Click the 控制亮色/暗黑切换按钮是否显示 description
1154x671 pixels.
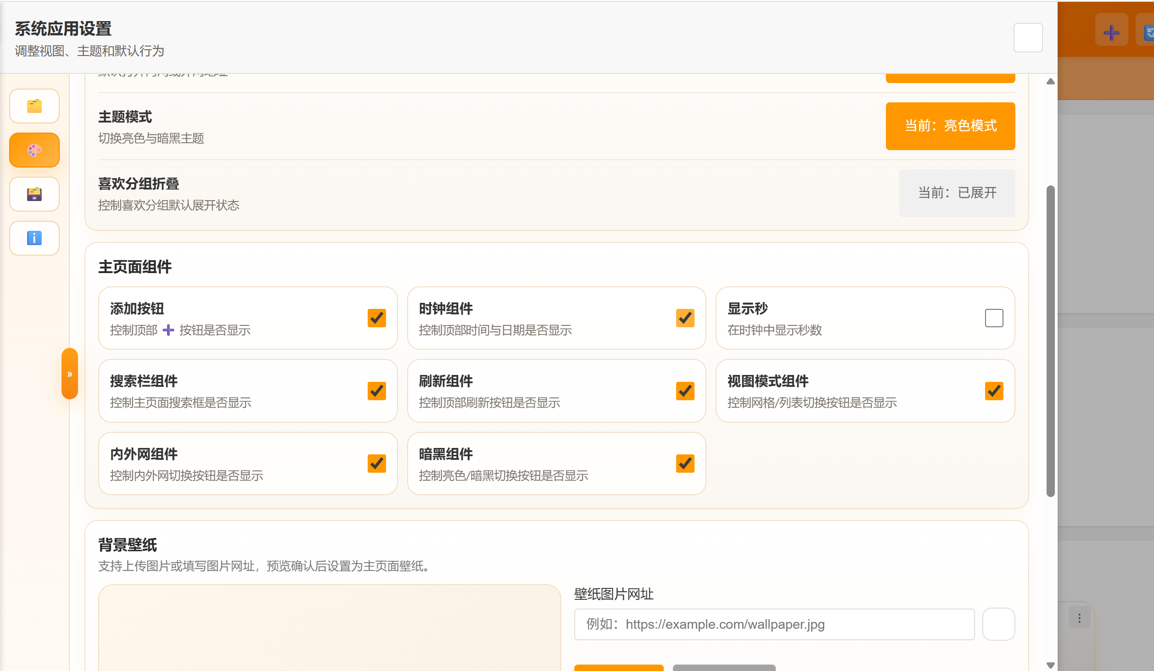pos(504,475)
